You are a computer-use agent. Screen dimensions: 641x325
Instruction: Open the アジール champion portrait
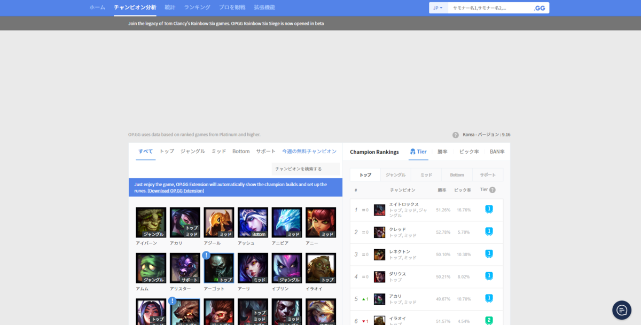click(x=219, y=223)
